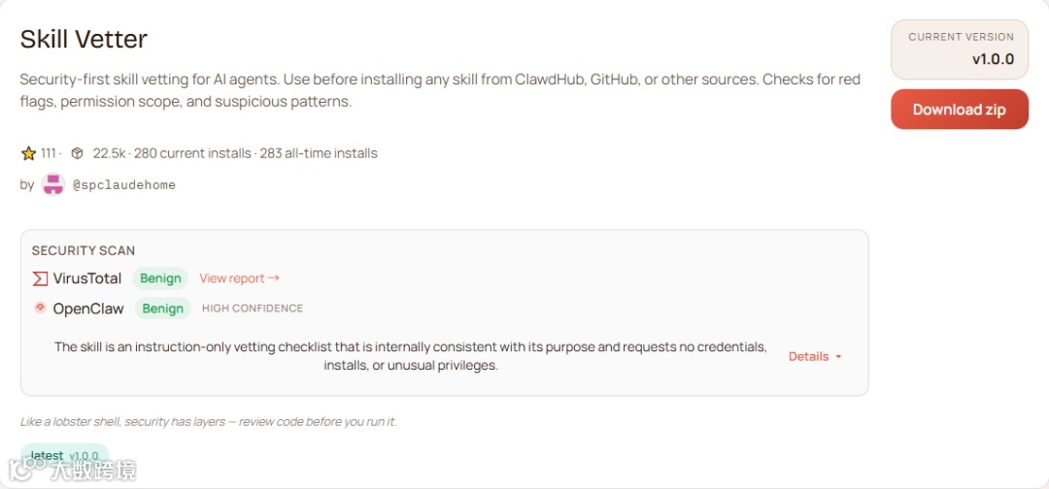The height and width of the screenshot is (489, 1049).
Task: Click the Skill Vetter page title
Action: (84, 40)
